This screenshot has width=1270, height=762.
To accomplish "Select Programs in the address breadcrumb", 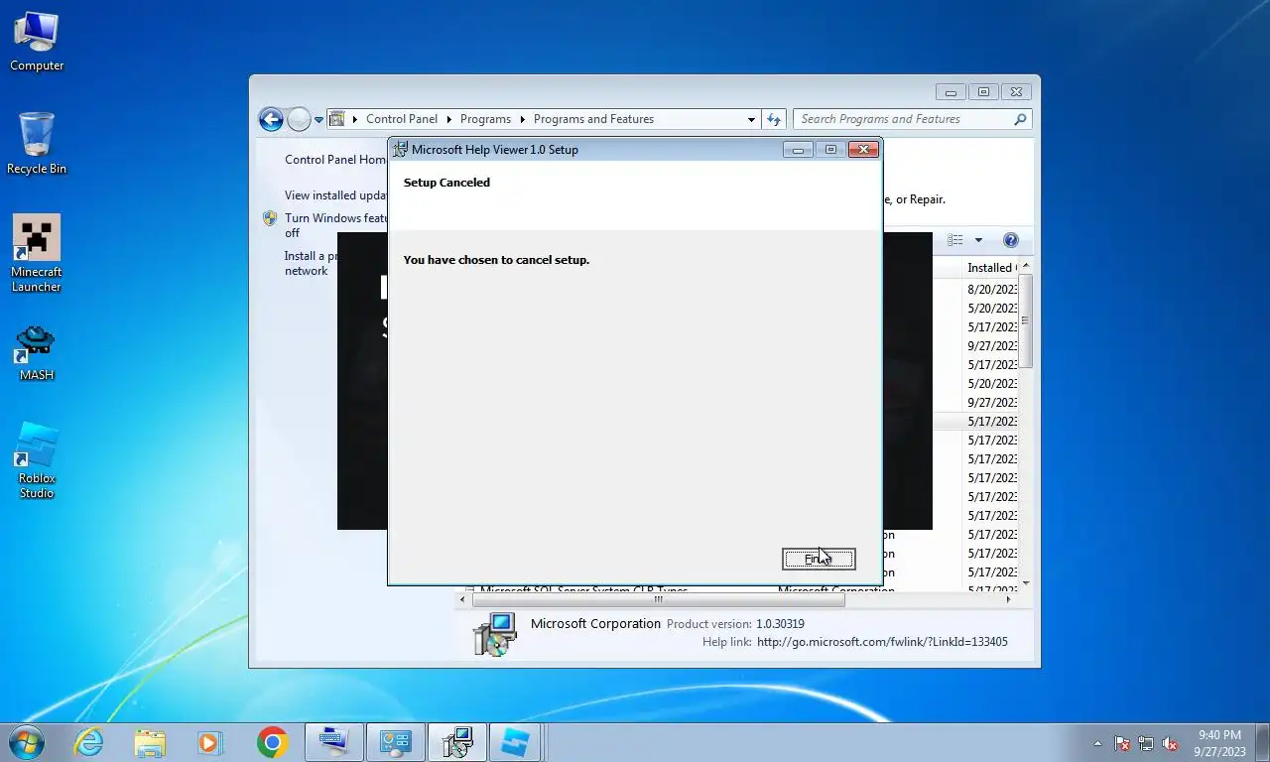I will [485, 119].
